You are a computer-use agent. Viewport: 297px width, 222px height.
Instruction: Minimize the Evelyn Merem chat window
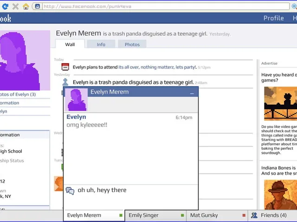click(192, 93)
